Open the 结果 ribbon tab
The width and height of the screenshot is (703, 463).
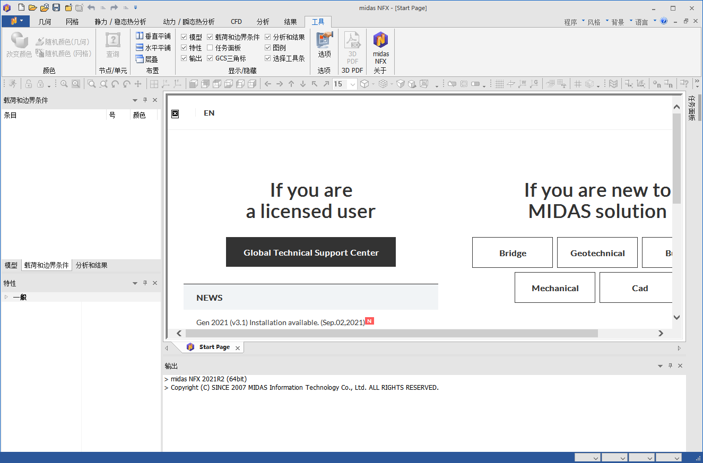point(290,22)
